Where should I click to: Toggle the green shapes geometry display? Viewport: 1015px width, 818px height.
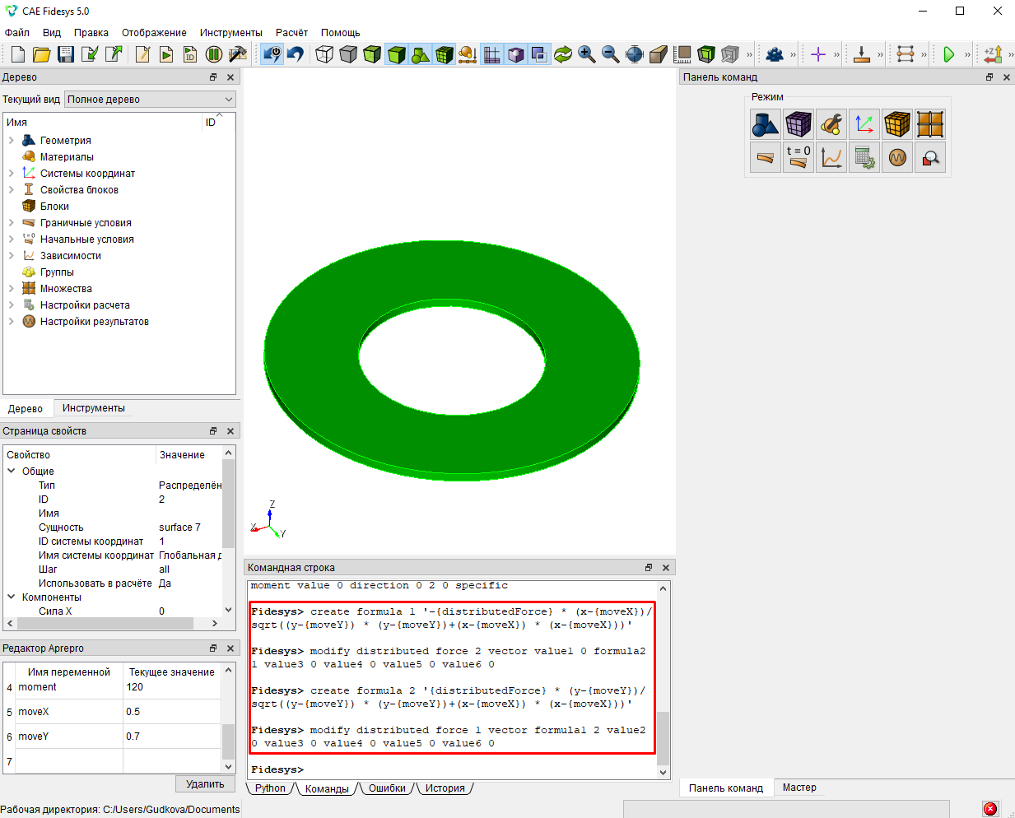click(420, 54)
